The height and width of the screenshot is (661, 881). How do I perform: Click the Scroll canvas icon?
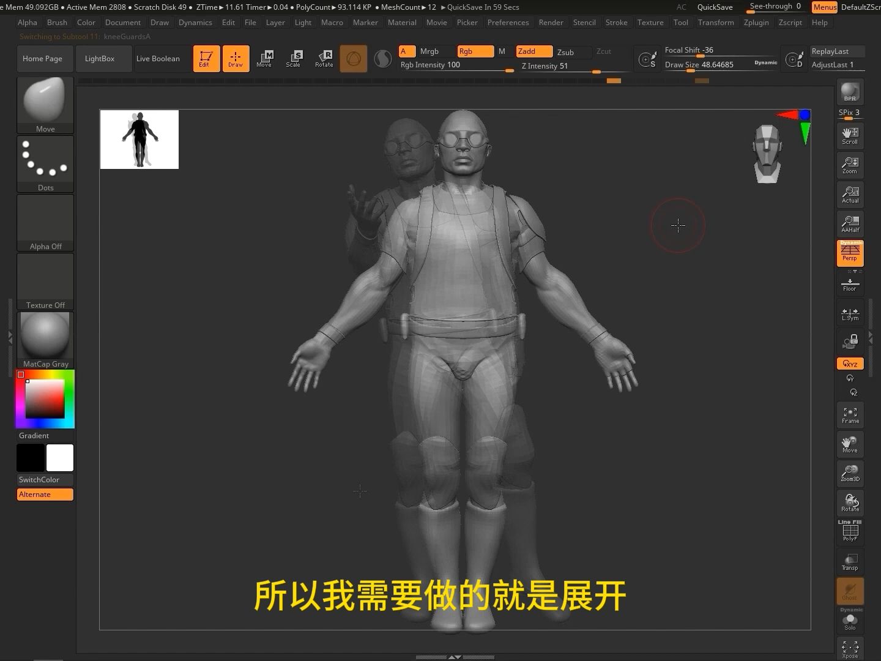pos(850,136)
